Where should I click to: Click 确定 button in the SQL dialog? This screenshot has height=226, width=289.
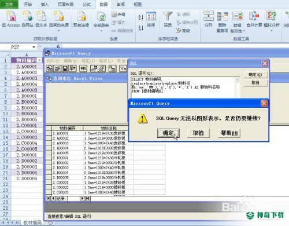pos(255,75)
